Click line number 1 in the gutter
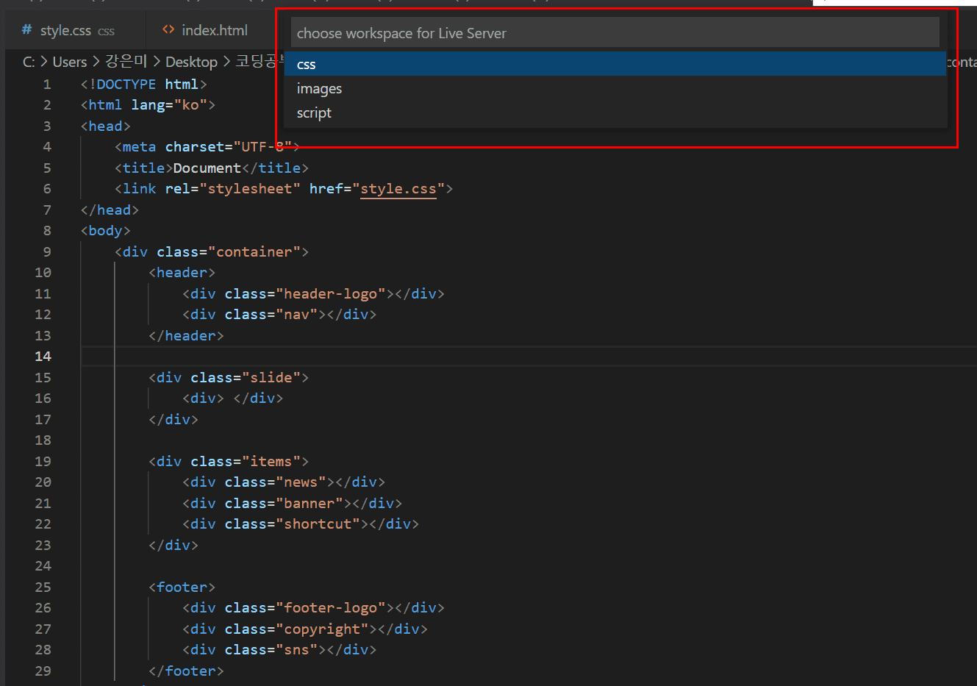Viewport: 977px width, 686px height. (47, 85)
